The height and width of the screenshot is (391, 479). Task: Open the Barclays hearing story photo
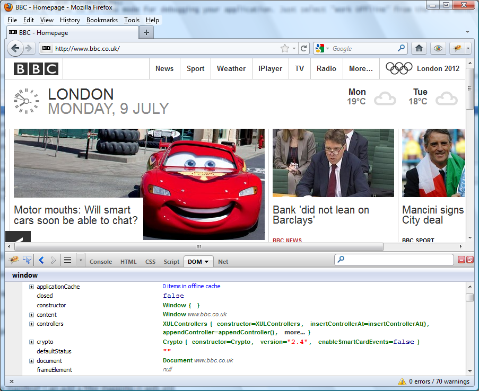333,163
